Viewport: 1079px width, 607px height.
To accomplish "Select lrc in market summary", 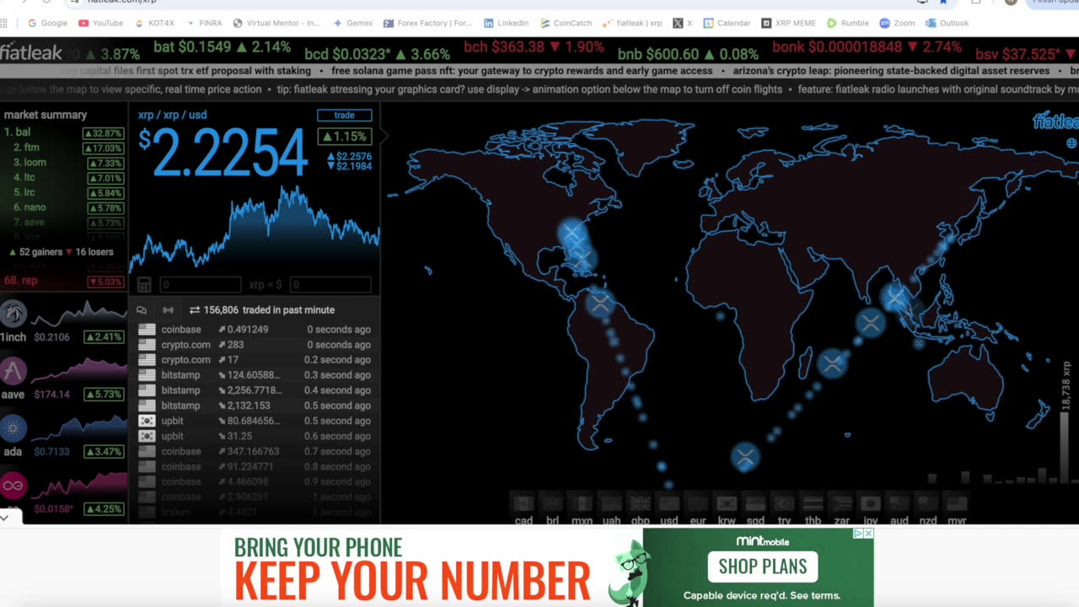I will point(63,193).
